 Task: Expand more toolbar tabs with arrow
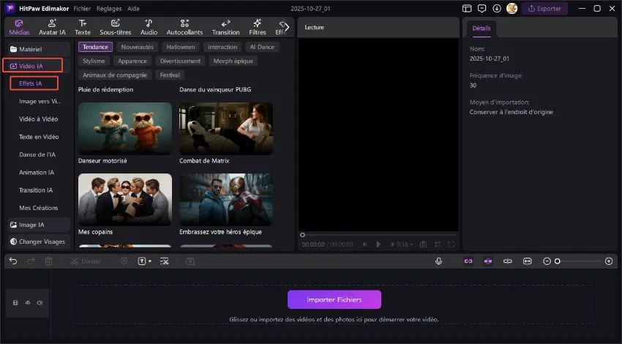coord(286,27)
